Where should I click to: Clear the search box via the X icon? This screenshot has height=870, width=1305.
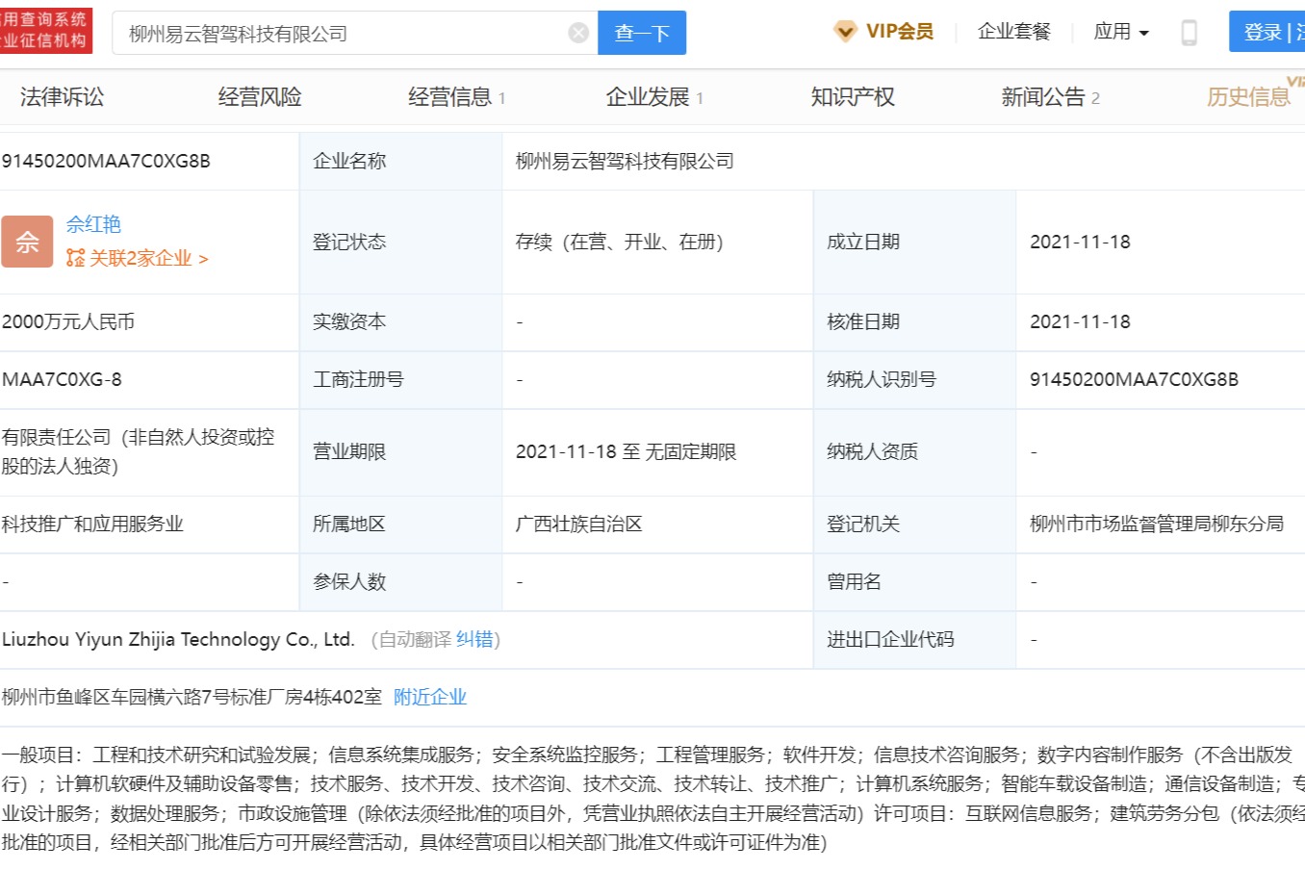point(576,31)
